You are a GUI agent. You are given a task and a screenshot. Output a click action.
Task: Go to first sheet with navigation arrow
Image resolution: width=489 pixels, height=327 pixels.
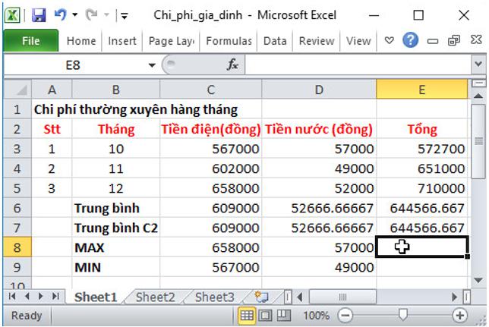point(12,296)
